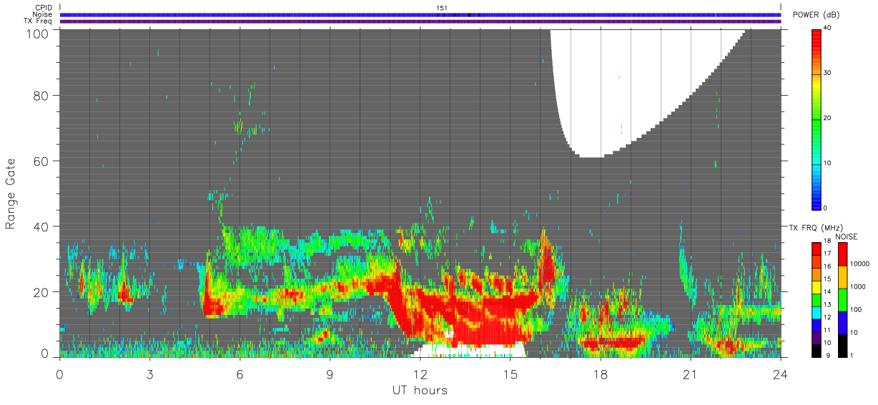Pick the black segment of TX FRQ bar

(x=817, y=350)
